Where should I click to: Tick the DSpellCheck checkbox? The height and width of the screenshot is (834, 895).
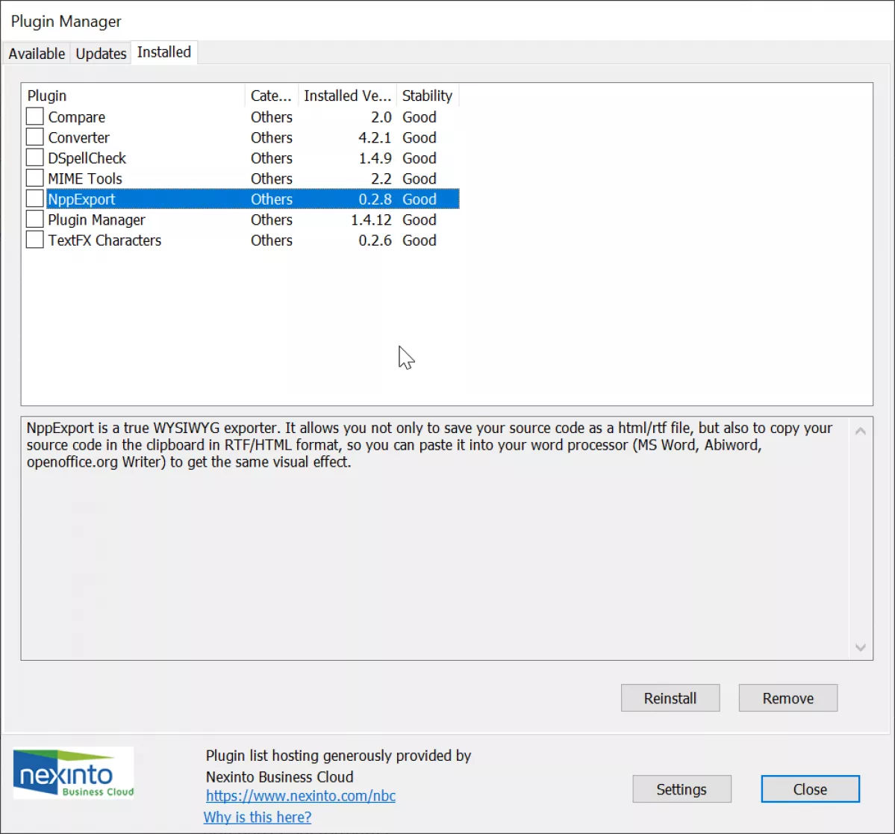tap(35, 158)
